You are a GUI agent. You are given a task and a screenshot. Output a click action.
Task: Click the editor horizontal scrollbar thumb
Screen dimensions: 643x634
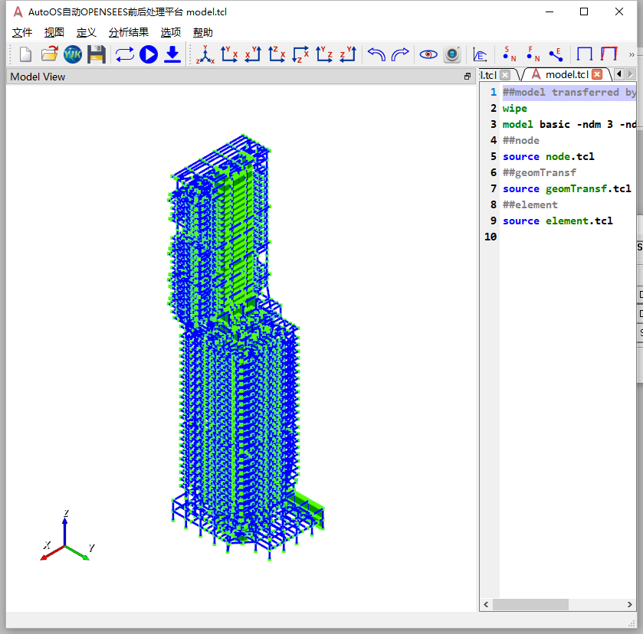pos(530,604)
